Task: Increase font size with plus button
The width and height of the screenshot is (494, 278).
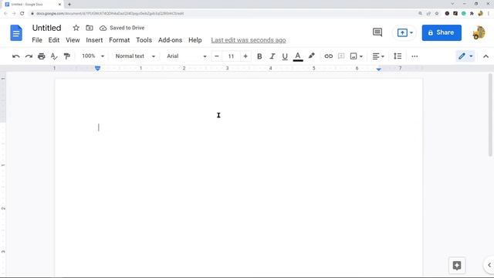Action: [245, 56]
